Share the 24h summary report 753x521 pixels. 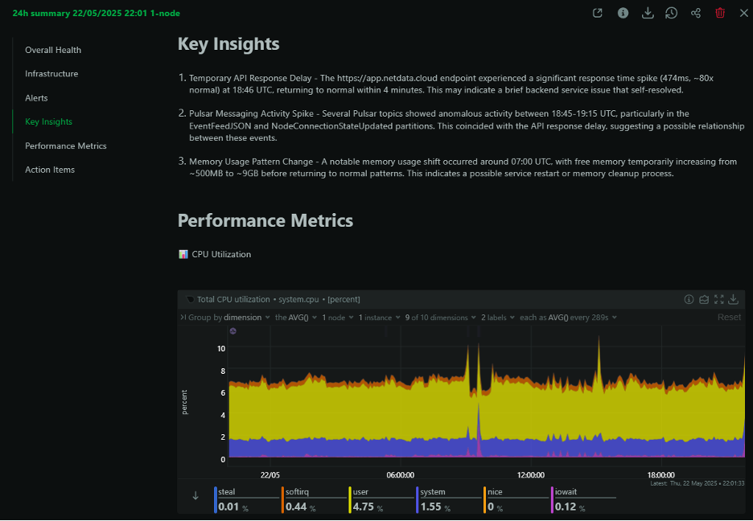[696, 13]
